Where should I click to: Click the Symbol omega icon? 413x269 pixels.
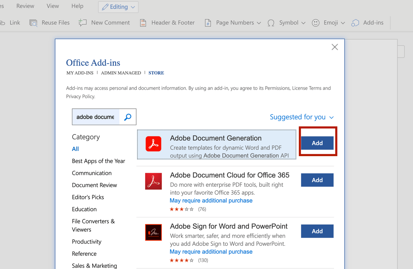click(x=271, y=23)
